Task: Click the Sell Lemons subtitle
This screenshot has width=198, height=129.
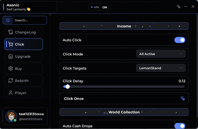Action: pyautogui.click(x=16, y=9)
